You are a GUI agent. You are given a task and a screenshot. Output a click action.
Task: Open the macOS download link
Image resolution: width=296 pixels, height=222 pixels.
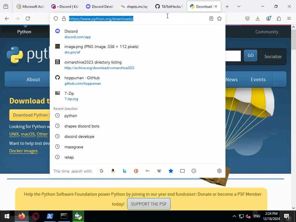tap(28, 134)
